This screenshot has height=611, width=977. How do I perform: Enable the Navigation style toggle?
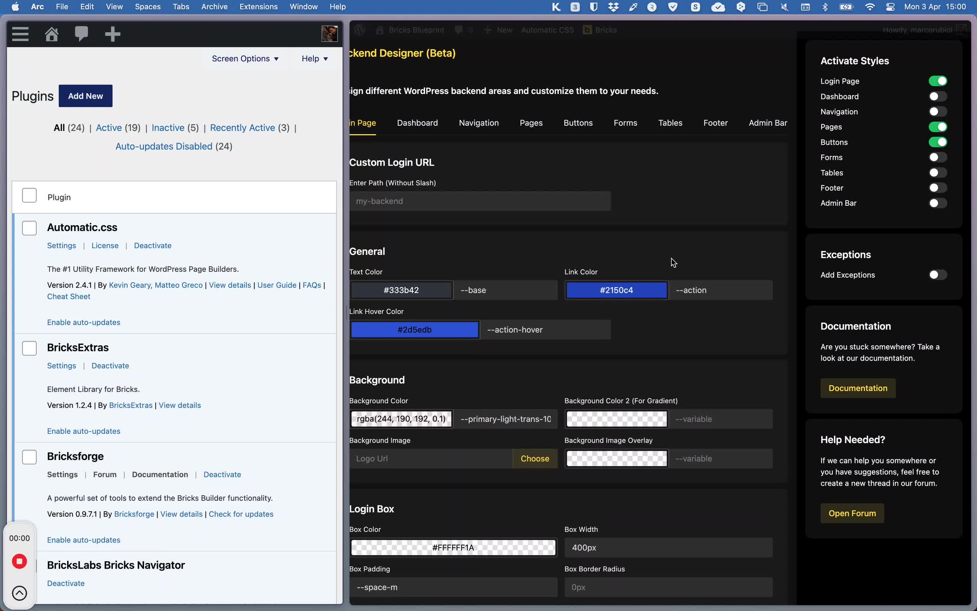[937, 112]
